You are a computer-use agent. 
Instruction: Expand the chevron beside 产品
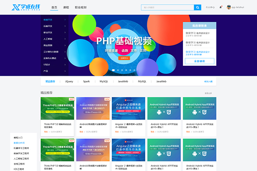click(65, 71)
